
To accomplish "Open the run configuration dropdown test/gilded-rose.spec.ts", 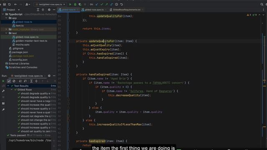I will tap(50, 5).
